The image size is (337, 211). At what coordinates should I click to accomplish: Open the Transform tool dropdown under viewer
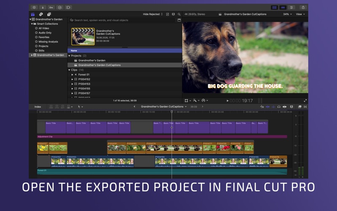187,100
